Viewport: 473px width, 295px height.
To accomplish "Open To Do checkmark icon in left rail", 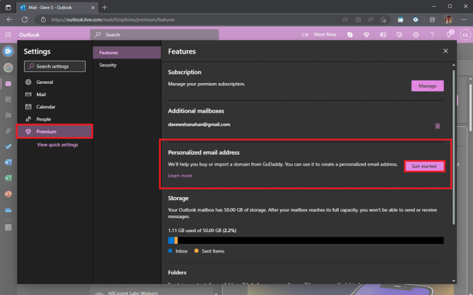I will click(8, 147).
